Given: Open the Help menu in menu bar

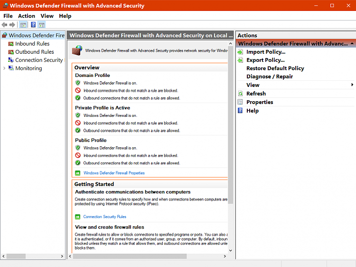Looking at the screenshot, I should [x=65, y=16].
